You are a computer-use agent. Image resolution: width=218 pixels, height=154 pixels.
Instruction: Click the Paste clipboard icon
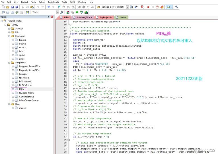pos(32,7)
